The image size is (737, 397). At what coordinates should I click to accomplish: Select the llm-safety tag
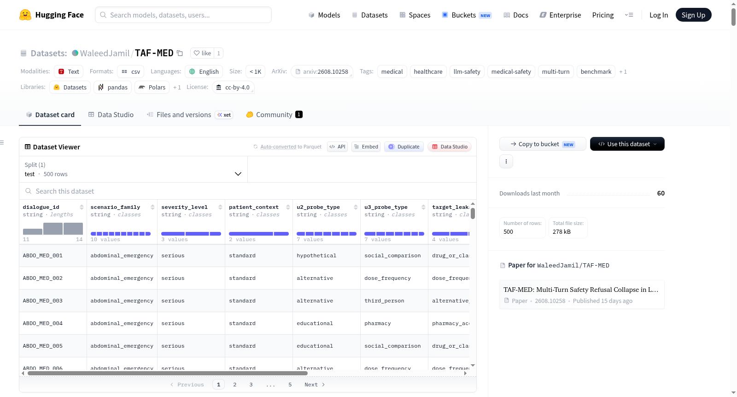click(467, 71)
